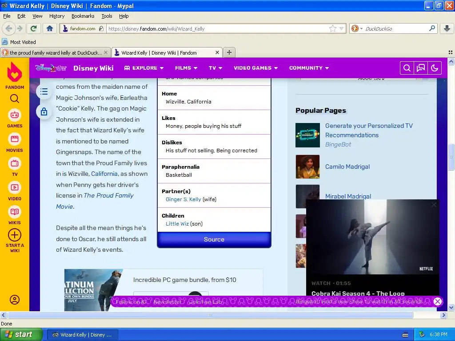Open the Little Wiz link
The width and height of the screenshot is (455, 341).
point(177,224)
